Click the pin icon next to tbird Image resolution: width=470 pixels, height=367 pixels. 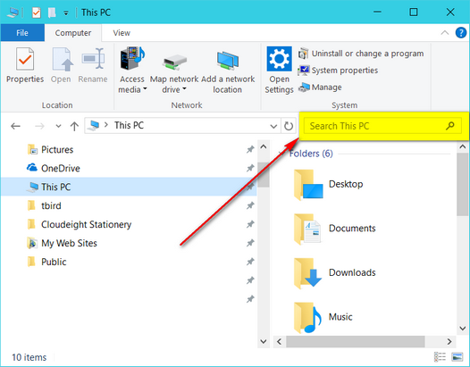tap(250, 205)
